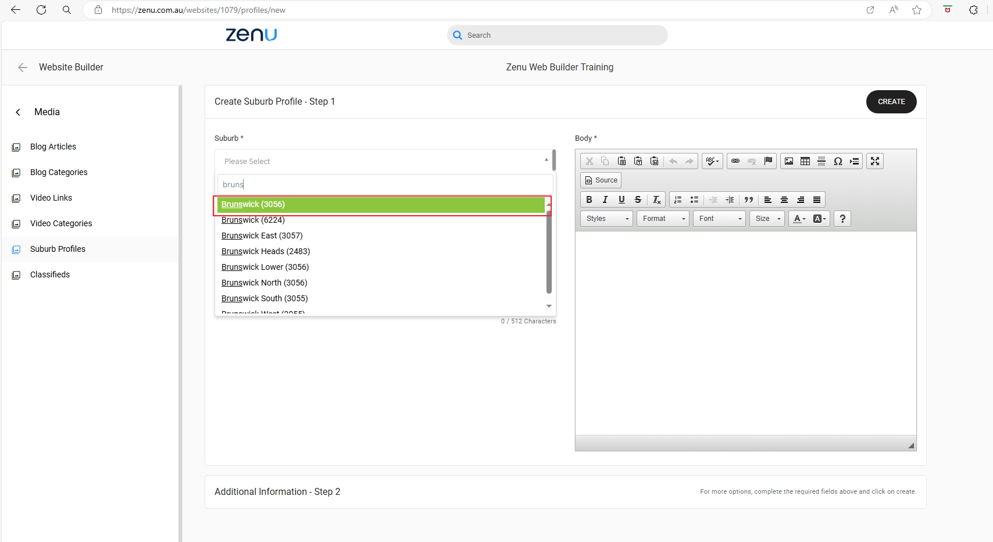Open the Styles dropdown
The image size is (993, 542).
606,219
